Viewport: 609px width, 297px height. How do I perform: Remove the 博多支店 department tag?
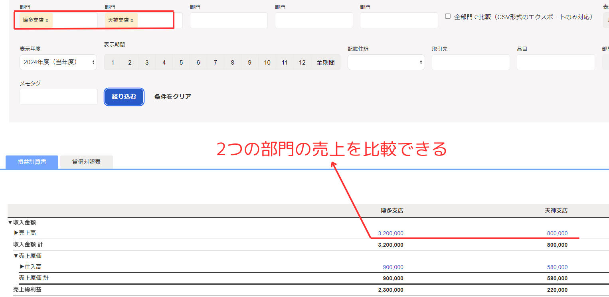pos(47,20)
